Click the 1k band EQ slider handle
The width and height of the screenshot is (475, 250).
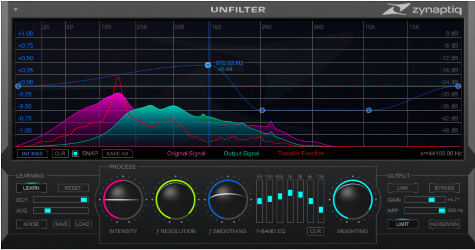point(290,193)
